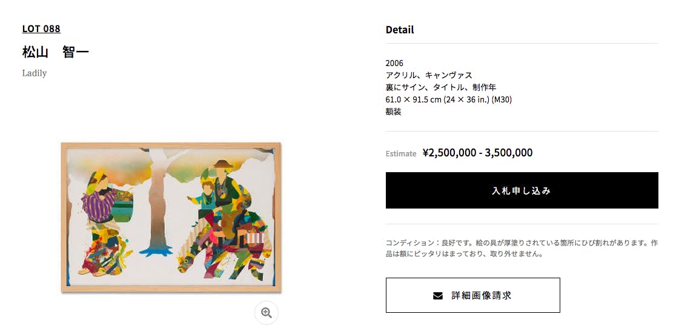Click the 61.0 × 91.5 cm dimensions line
The height and width of the screenshot is (331, 699).
click(449, 99)
